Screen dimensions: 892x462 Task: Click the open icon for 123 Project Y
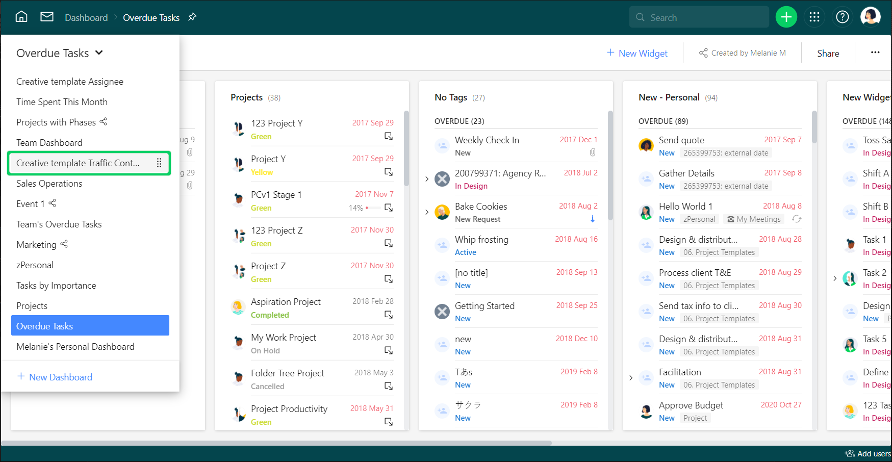tap(389, 136)
